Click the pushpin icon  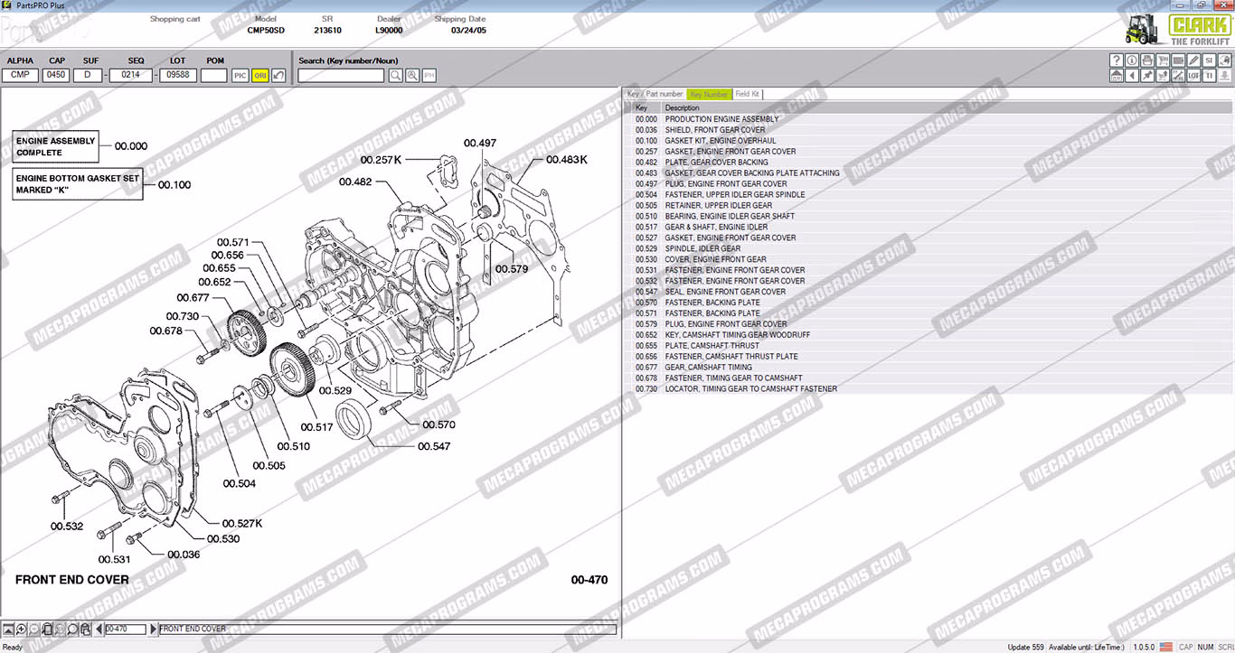click(x=1147, y=76)
